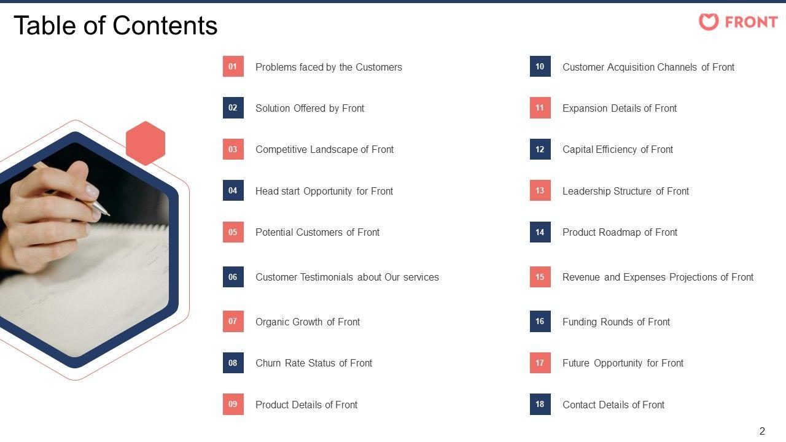Open Churn Rate Status of Front

tap(314, 363)
